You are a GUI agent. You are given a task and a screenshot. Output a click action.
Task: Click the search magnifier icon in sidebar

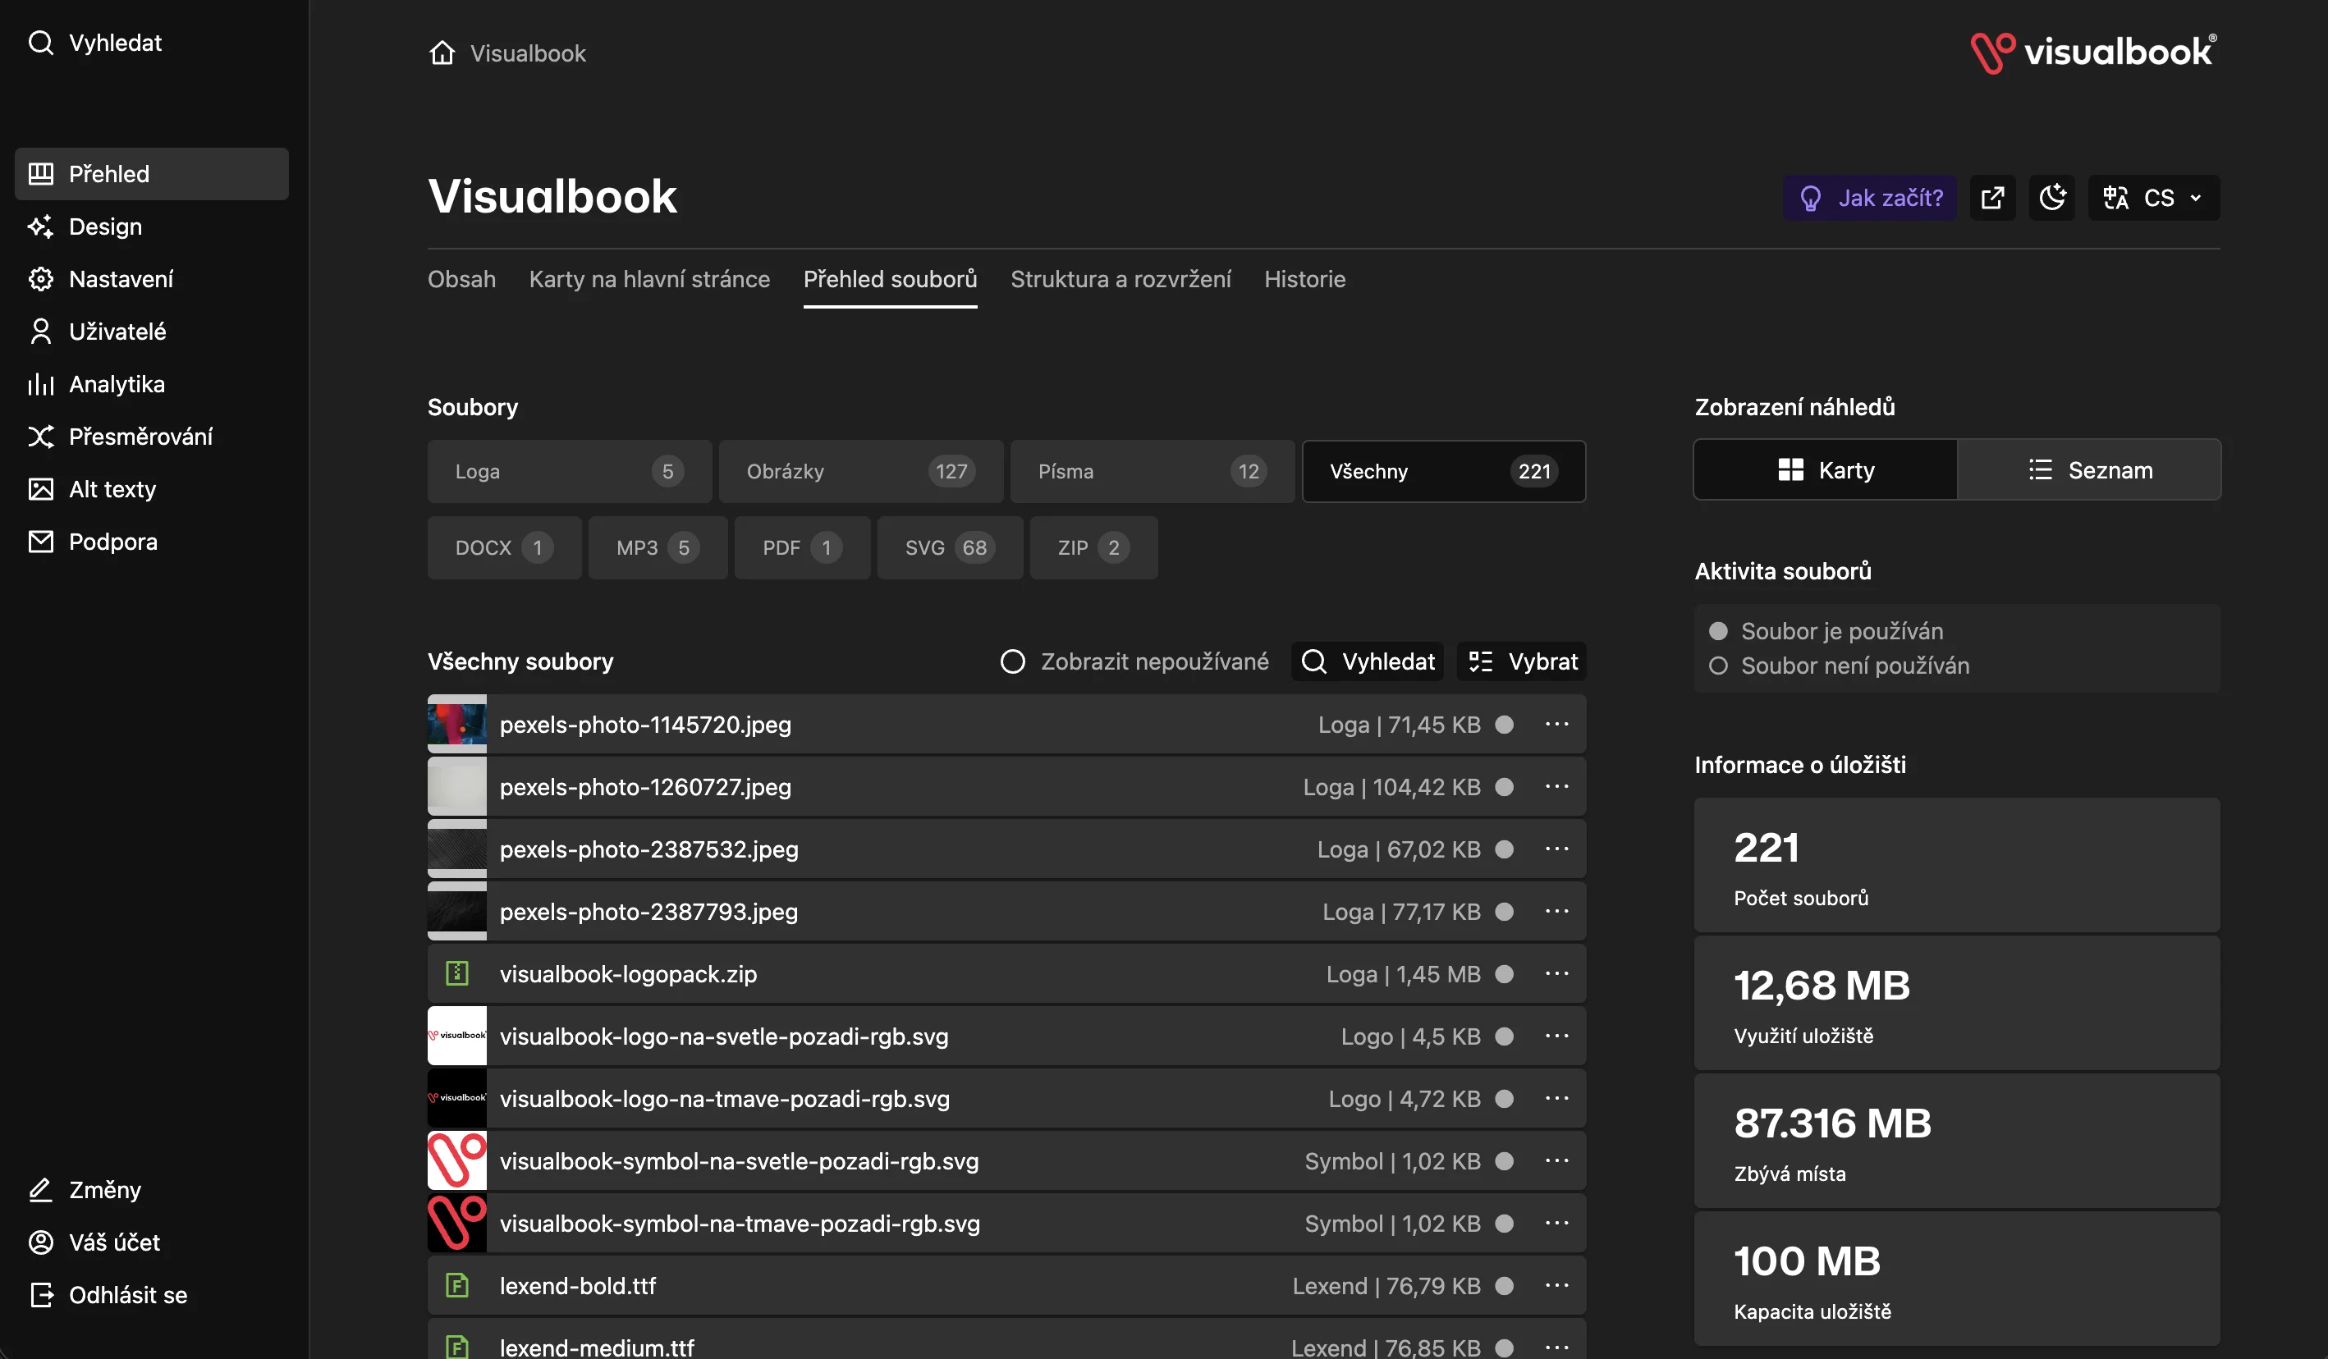41,43
